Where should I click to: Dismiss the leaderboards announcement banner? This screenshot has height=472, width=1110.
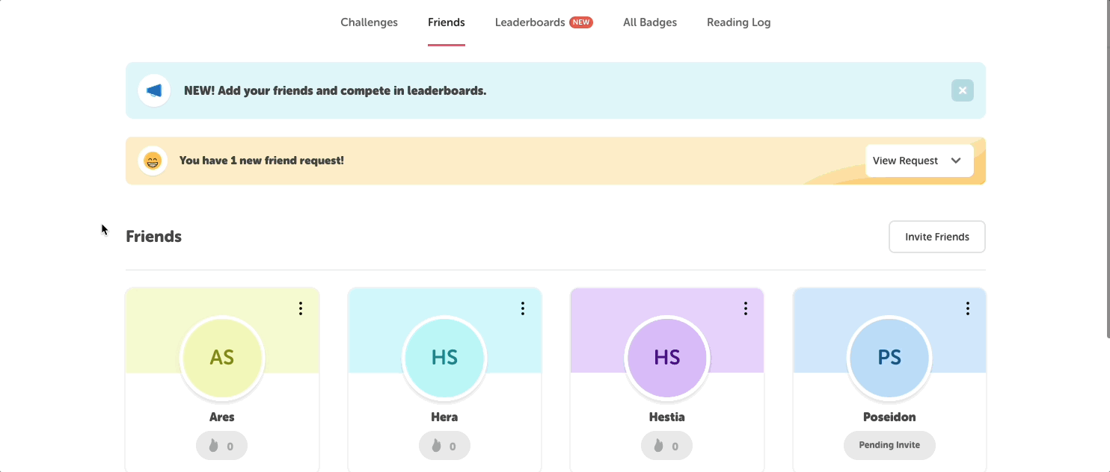click(962, 90)
